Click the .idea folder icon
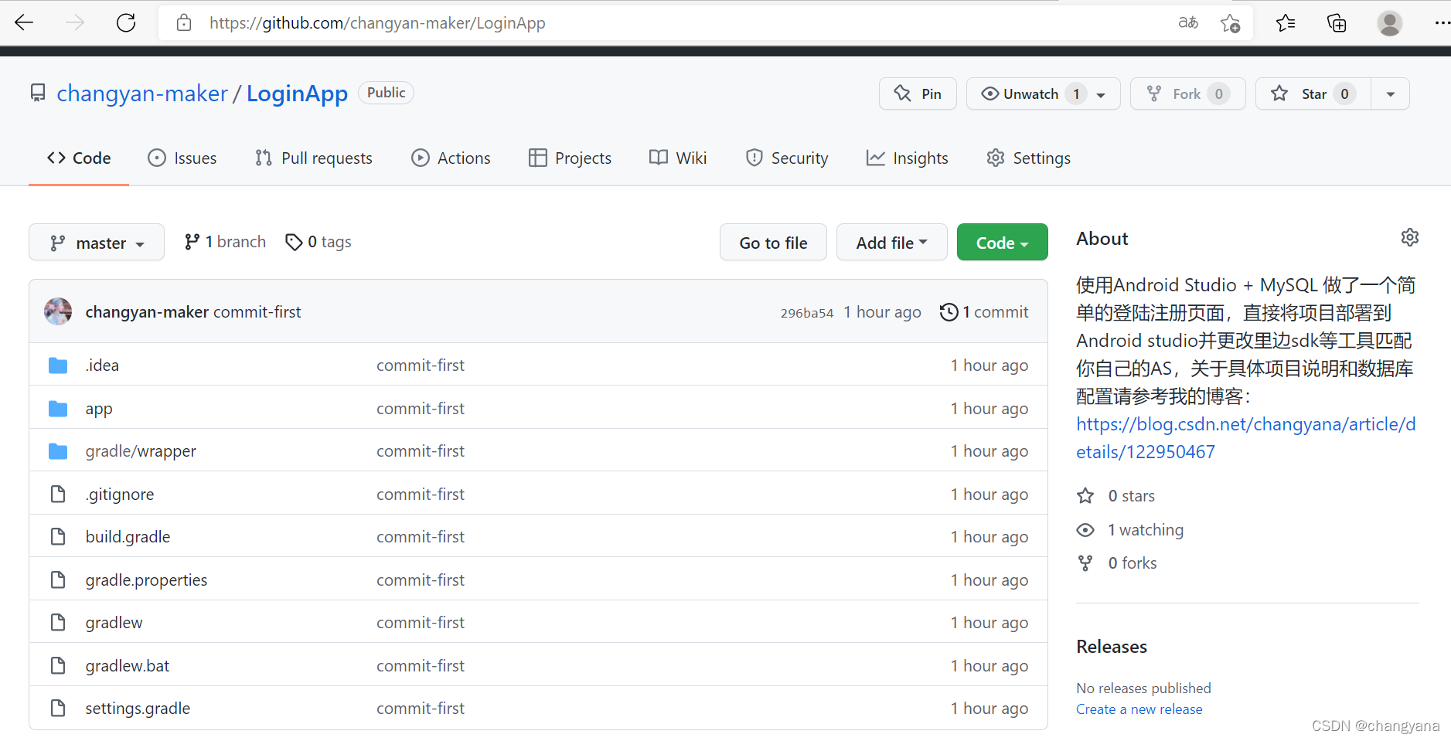The width and height of the screenshot is (1451, 741). tap(58, 365)
